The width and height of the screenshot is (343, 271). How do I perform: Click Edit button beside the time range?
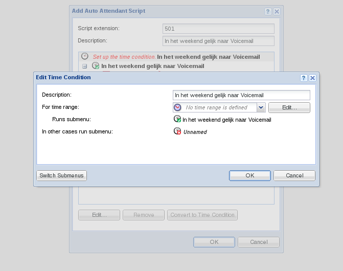pyautogui.click(x=289, y=107)
